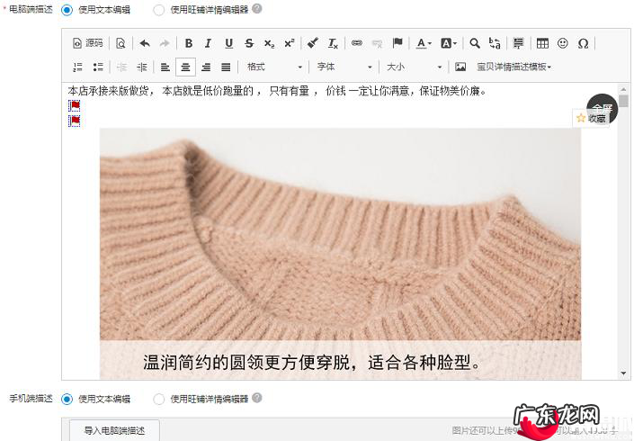Undo the last edit
634x441 pixels.
click(145, 43)
